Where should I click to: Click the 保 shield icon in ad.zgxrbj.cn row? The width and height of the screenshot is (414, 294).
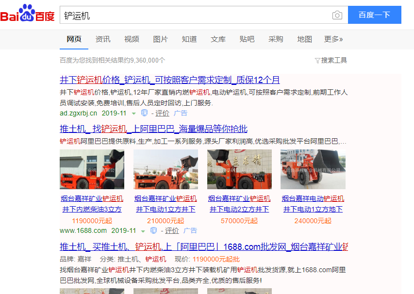pos(144,113)
